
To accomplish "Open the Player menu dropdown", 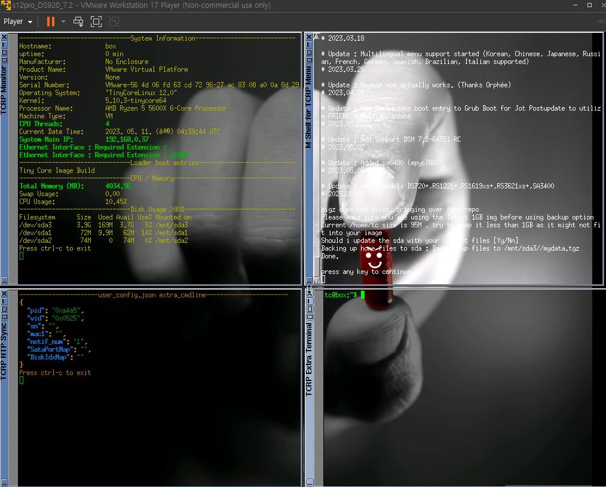I will click(x=18, y=22).
